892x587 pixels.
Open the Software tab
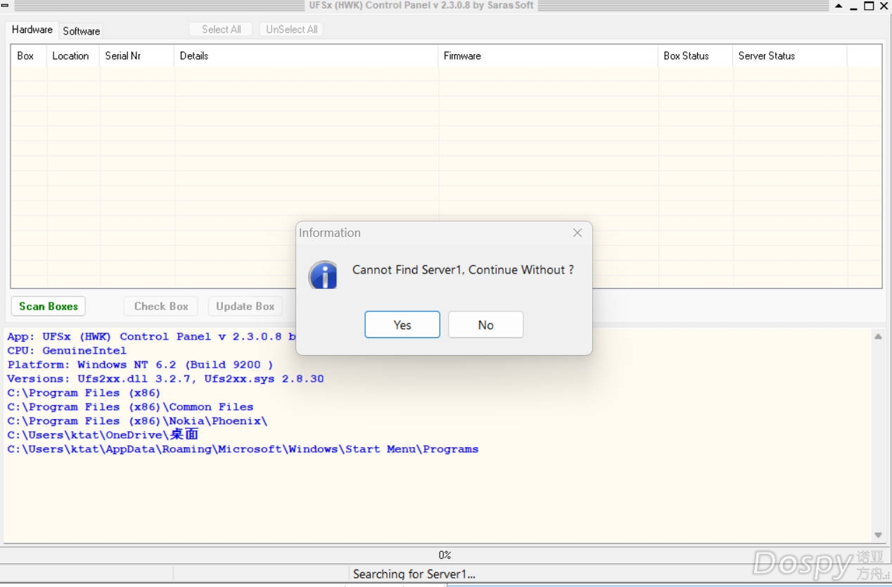(82, 31)
